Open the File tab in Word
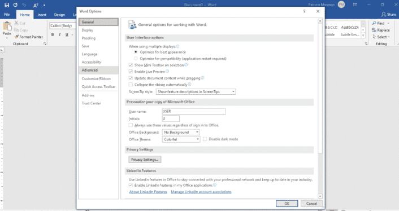This screenshot has height=211, width=399. coord(7,15)
